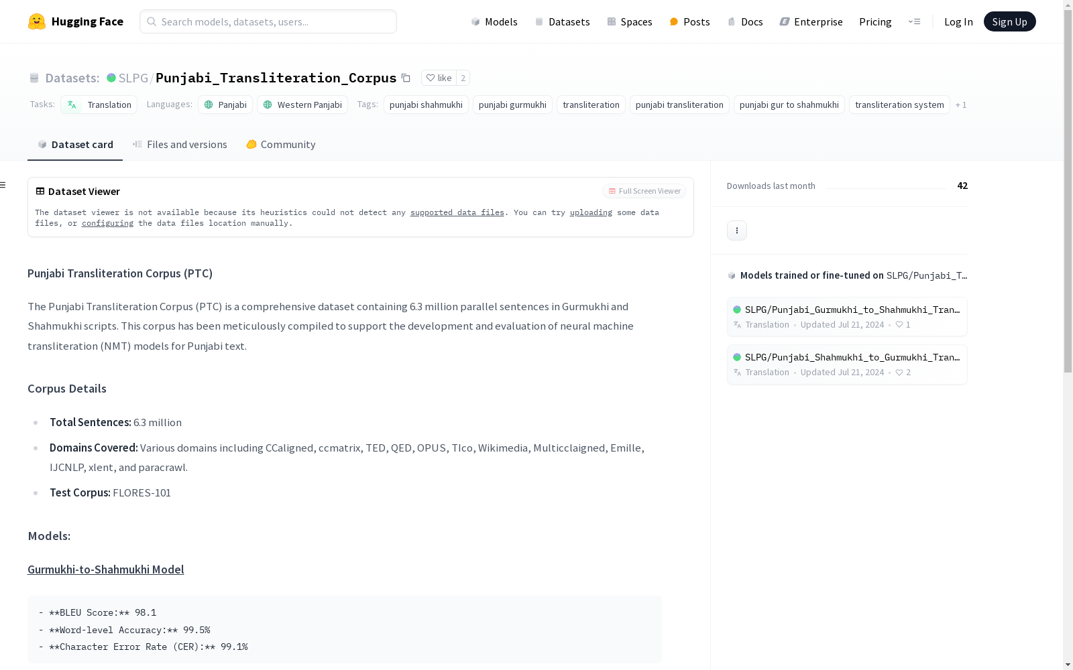Open the table of contents sidebar icon
This screenshot has width=1073, height=670.
[3, 185]
